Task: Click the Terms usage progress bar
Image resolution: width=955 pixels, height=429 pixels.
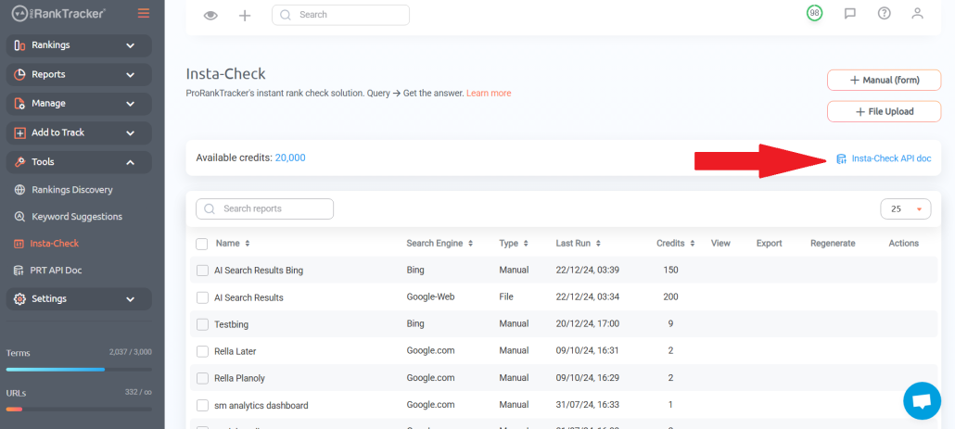Action: (79, 370)
